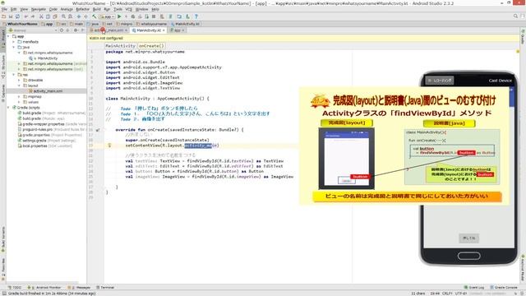
Task: Click the MainActivity breadcrumb above the code
Action: (x=120, y=46)
